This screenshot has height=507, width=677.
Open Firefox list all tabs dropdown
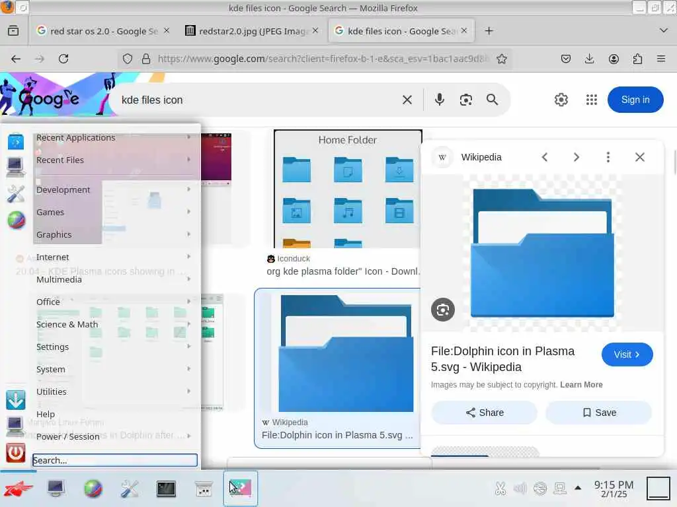pyautogui.click(x=664, y=30)
